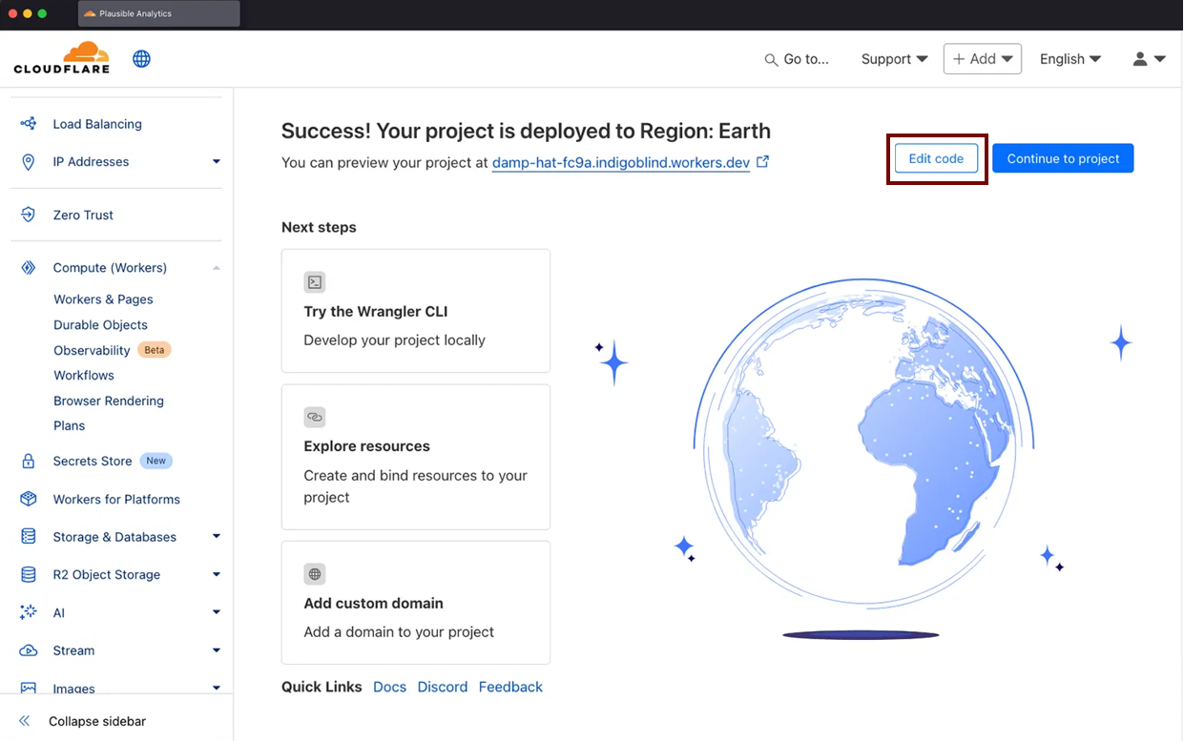Click the Workers for Platforms cube icon

click(29, 499)
